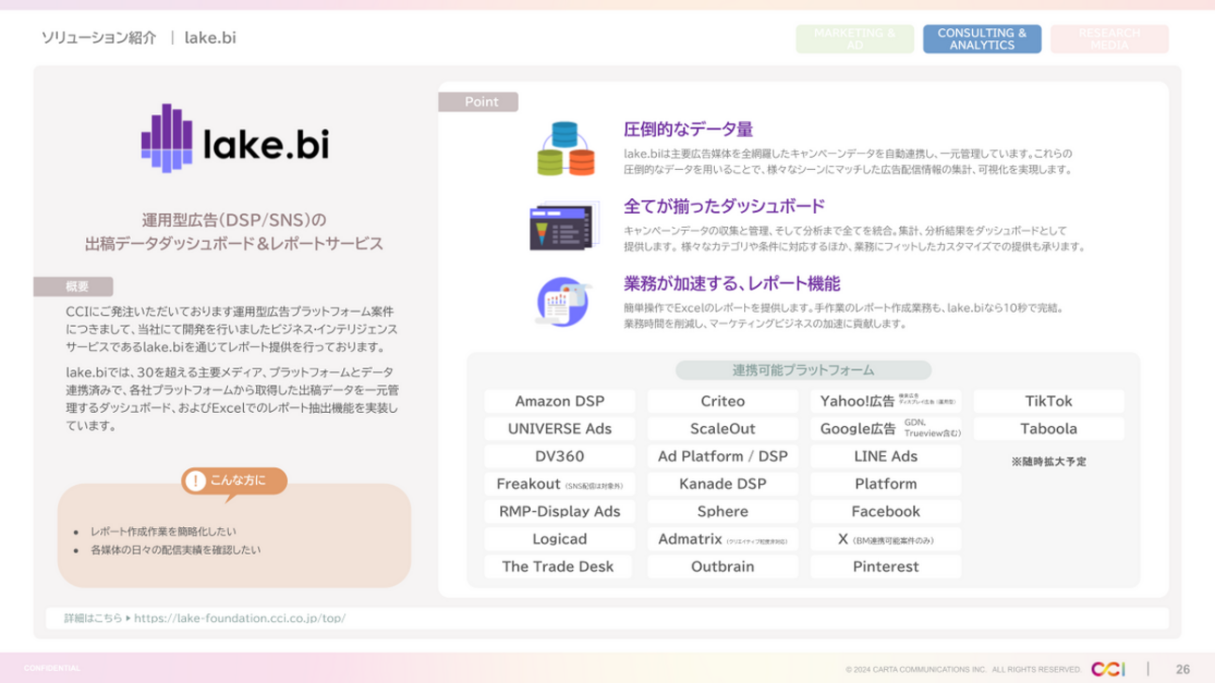
Task: Click the 概要 section label
Action: (x=74, y=287)
